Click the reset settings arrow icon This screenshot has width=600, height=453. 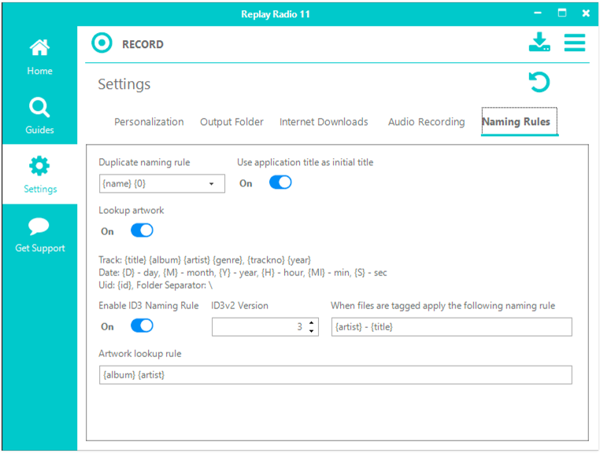point(539,82)
